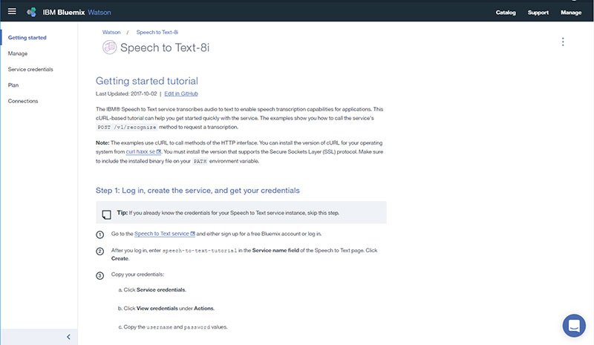Click the Last Updated: 2017-10-02 text
This screenshot has height=345, width=594.
(x=126, y=93)
